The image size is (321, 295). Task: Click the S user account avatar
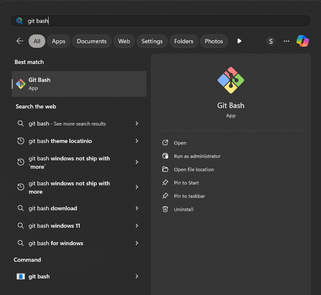[x=271, y=41]
